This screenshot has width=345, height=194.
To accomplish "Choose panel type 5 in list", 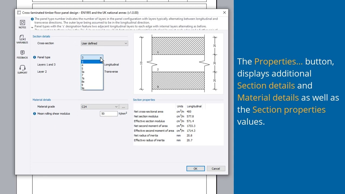I will (92, 68).
